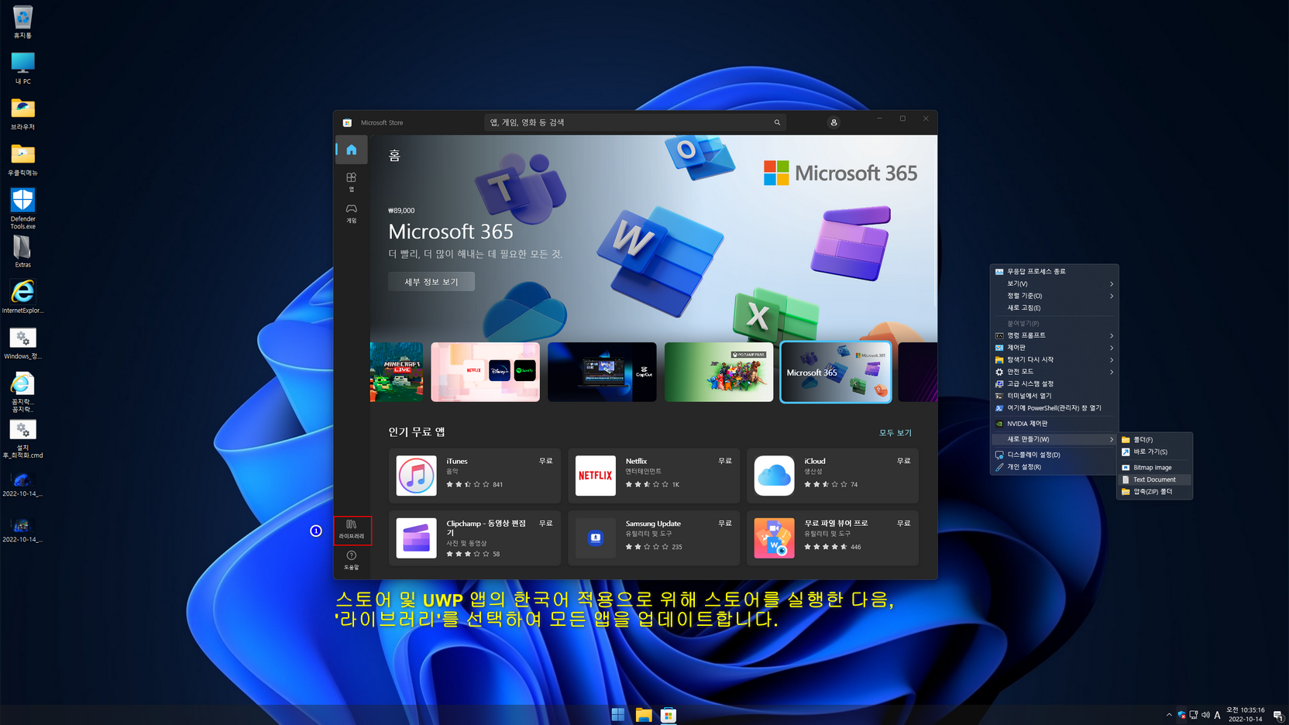Open the Clipchamp app card
Screen dimensions: 1289x725
coord(474,538)
